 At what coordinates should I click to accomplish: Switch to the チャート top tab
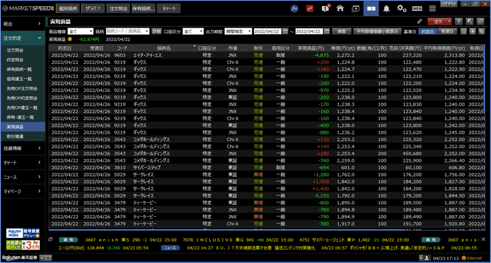click(x=169, y=9)
